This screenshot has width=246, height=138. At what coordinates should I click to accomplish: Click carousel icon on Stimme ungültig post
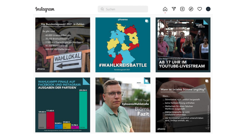[207, 81]
